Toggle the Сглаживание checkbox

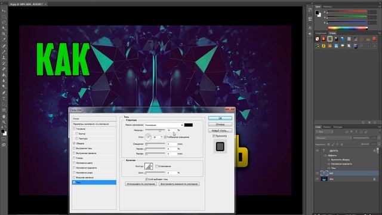pos(156,166)
